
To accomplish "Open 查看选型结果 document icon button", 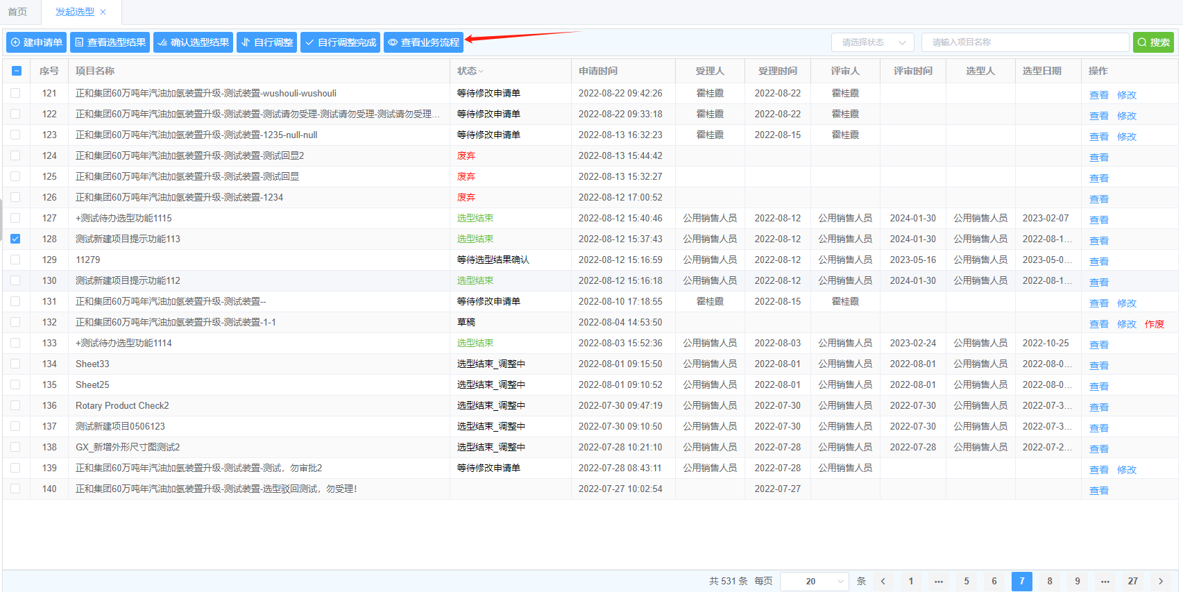I will pyautogui.click(x=110, y=42).
